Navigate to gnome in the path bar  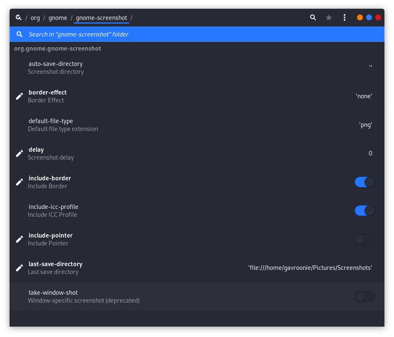point(58,18)
